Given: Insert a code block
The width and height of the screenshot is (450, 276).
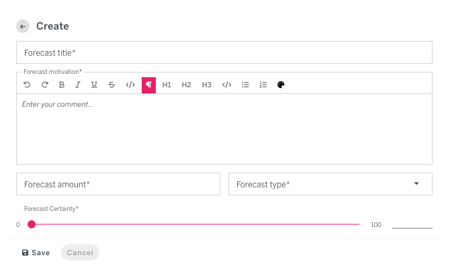Looking at the screenshot, I should point(227,85).
